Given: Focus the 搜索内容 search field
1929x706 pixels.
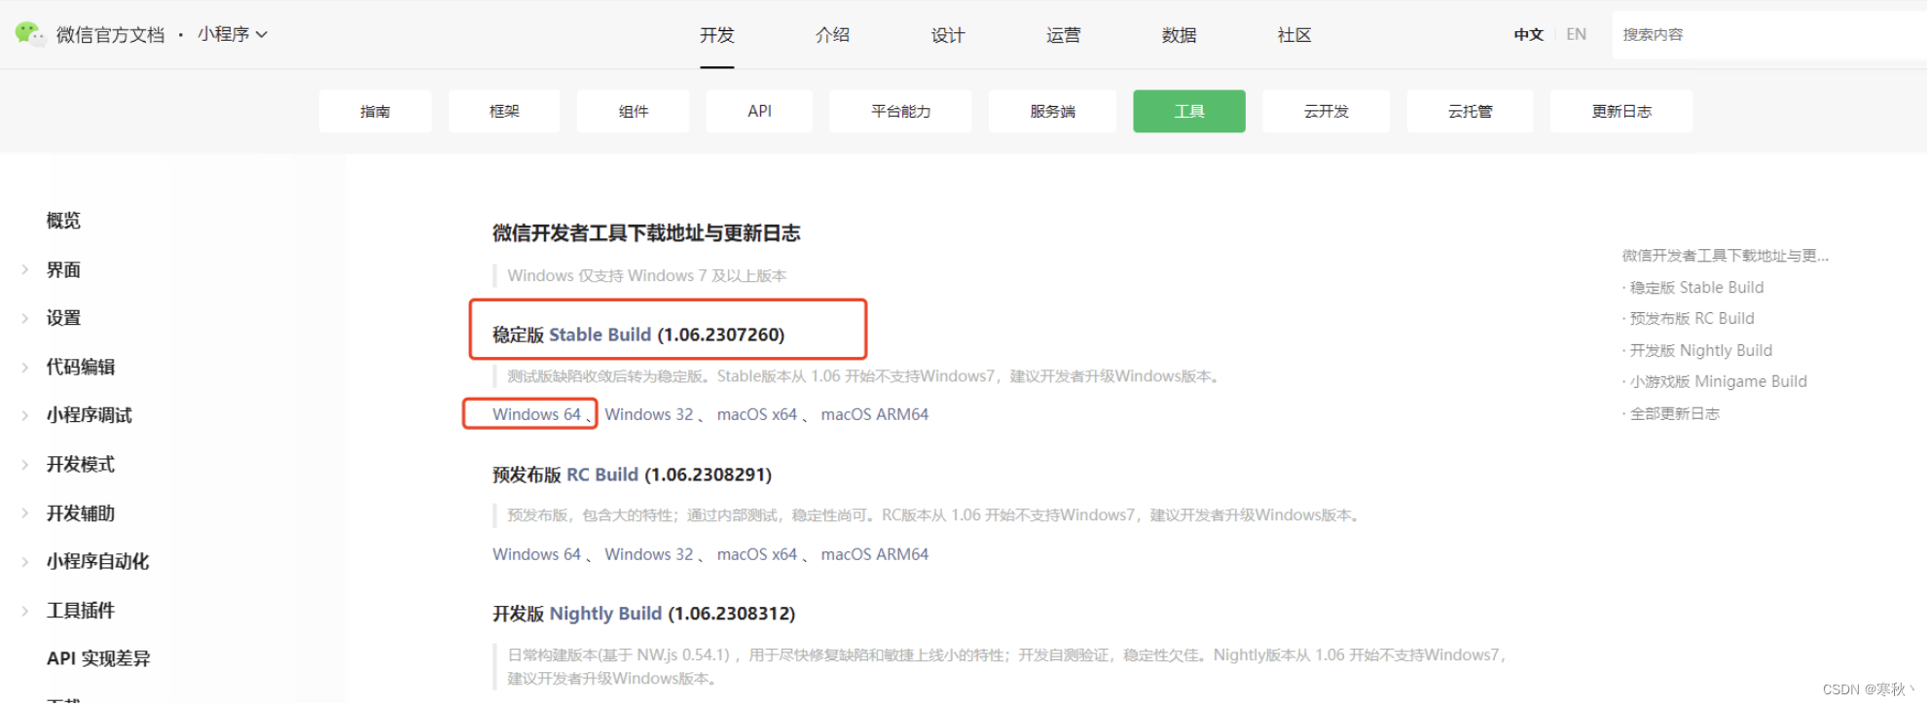Looking at the screenshot, I should point(1769,34).
